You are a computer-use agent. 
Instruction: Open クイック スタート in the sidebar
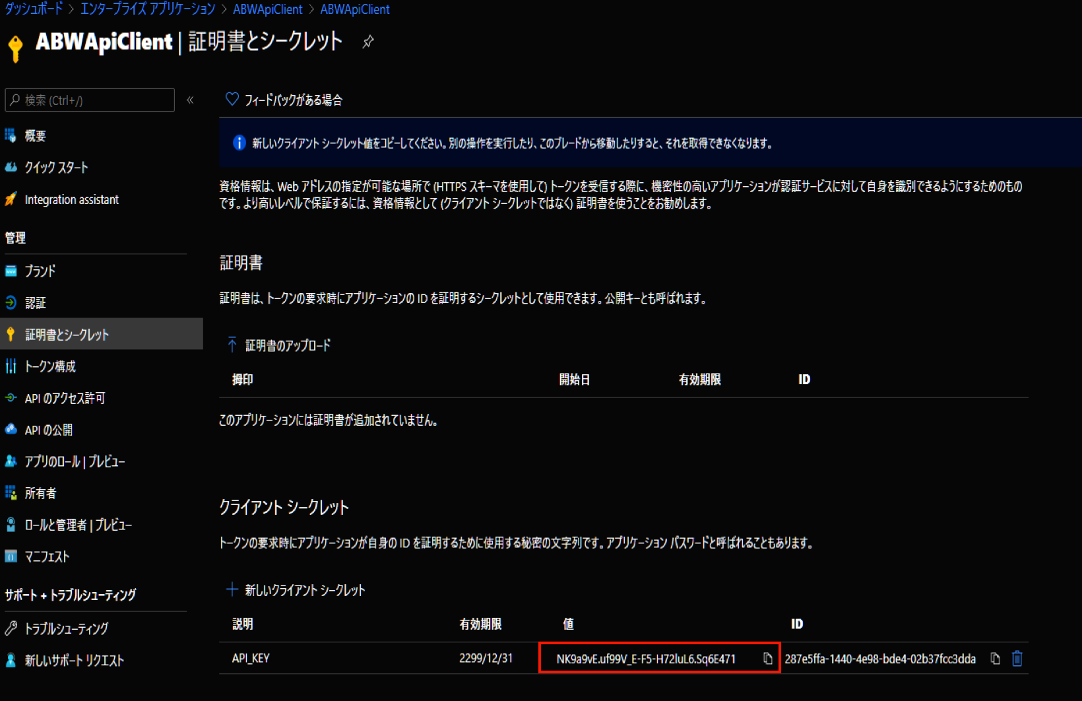coord(56,168)
